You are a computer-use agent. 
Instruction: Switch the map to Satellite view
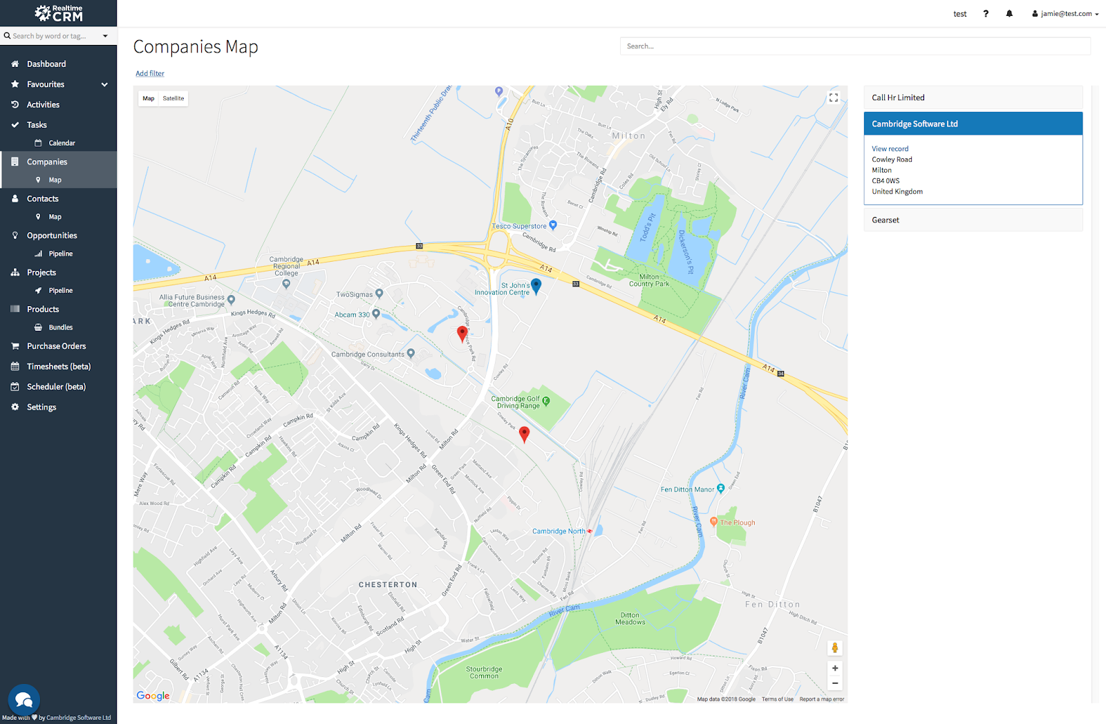[174, 99]
